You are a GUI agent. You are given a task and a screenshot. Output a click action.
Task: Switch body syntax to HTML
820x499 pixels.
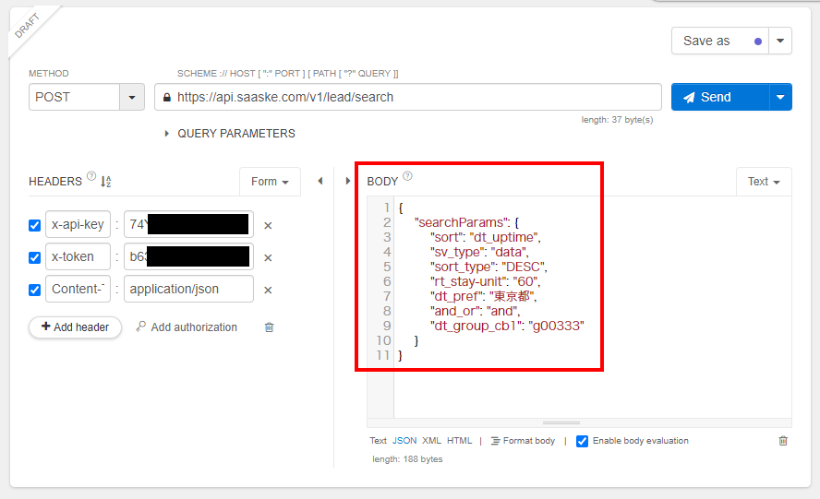pos(459,441)
